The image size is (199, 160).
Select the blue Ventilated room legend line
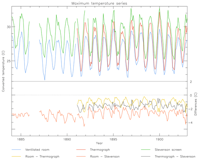18,150
